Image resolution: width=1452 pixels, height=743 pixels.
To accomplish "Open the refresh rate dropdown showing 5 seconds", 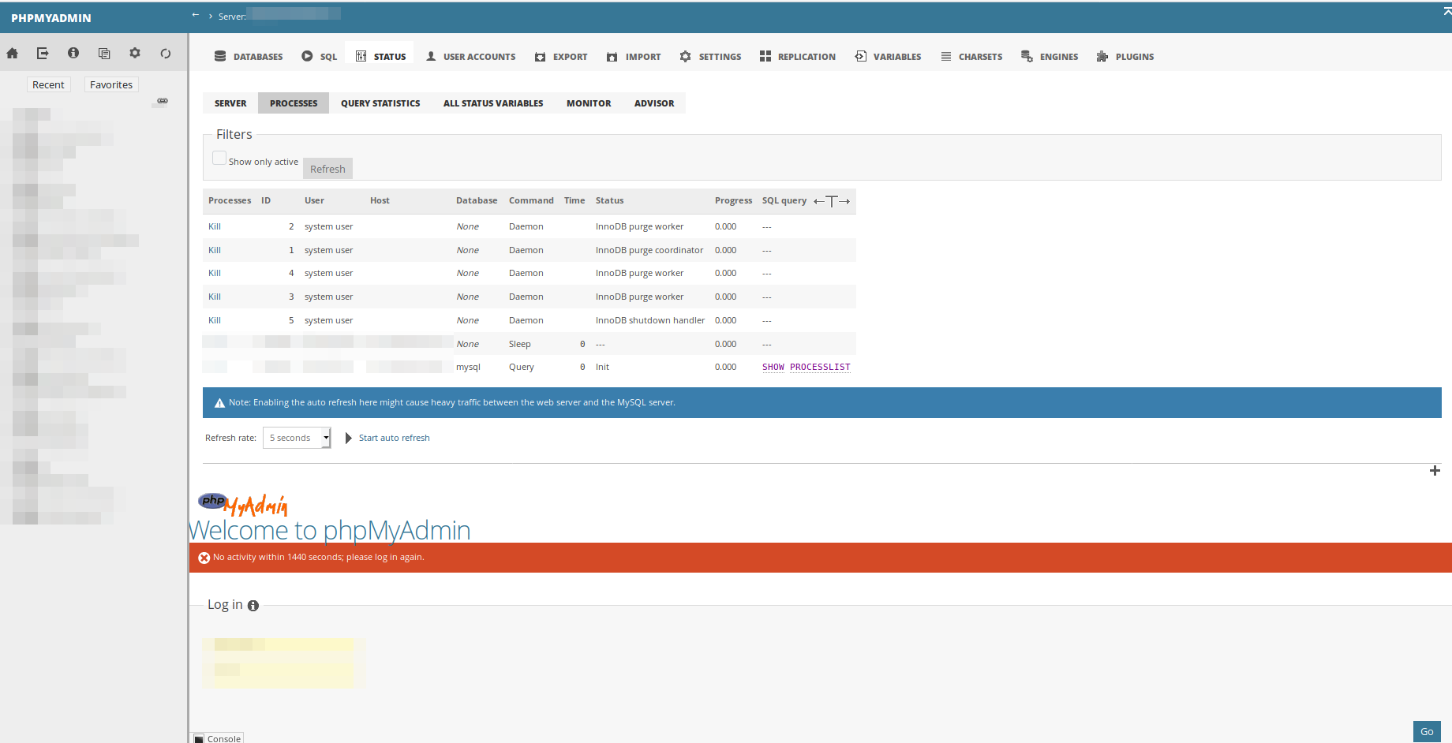I will [296, 437].
